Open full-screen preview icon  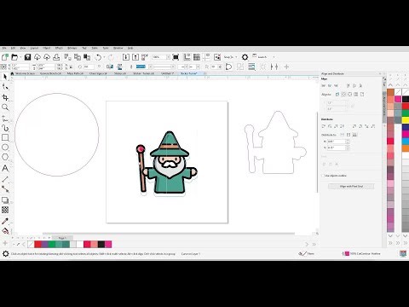point(176,57)
